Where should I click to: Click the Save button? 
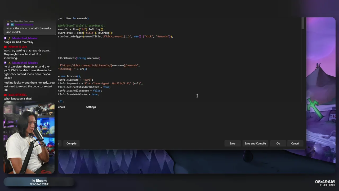pyautogui.click(x=232, y=144)
